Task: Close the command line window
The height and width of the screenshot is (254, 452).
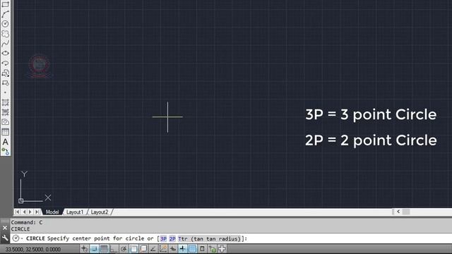Action: [5, 228]
